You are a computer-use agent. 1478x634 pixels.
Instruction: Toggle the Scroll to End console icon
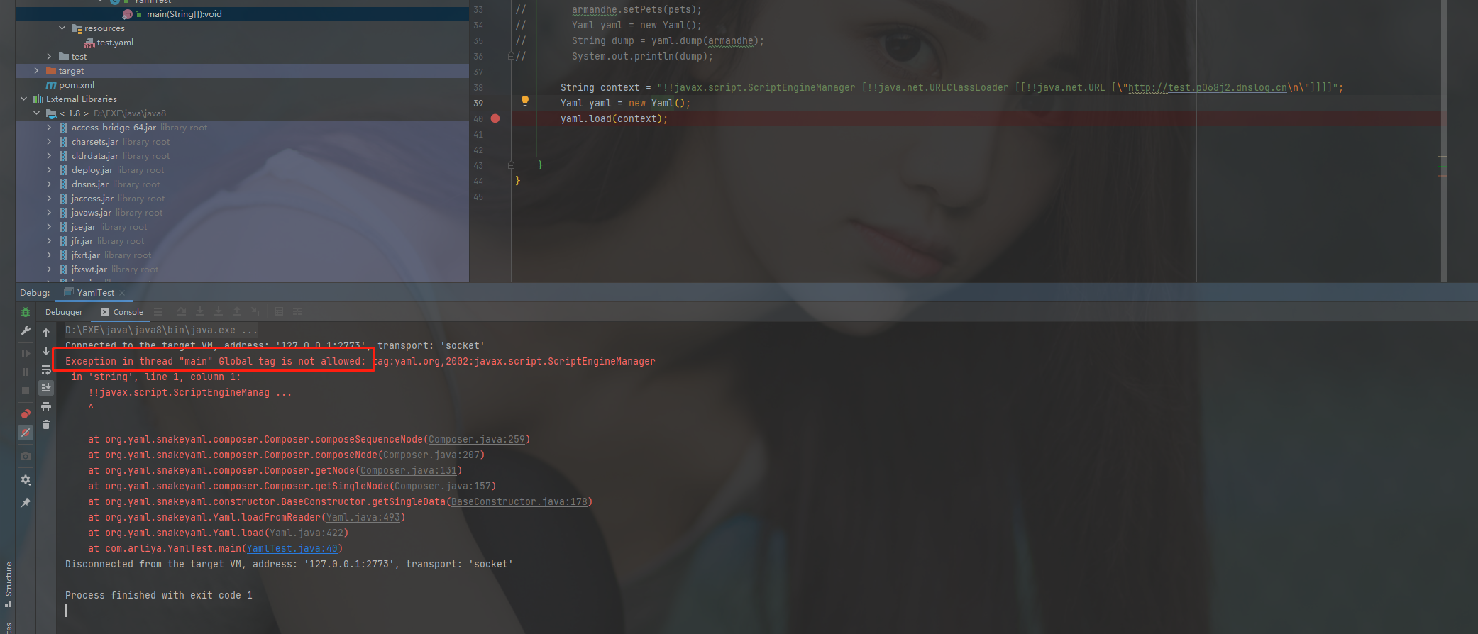coord(46,387)
